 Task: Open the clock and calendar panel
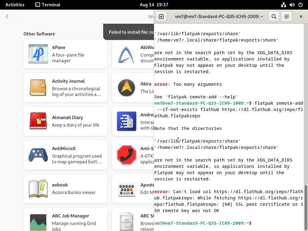154,5
